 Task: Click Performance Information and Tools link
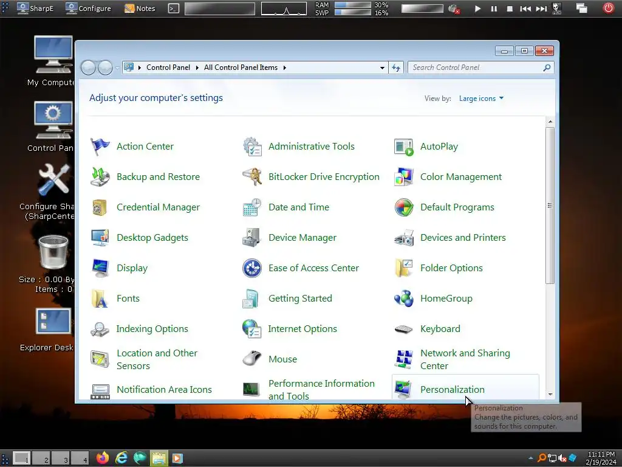pos(321,390)
